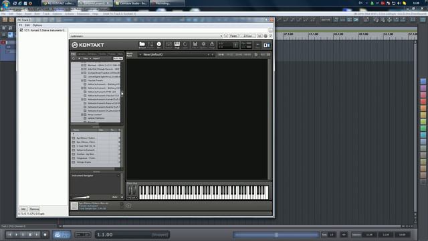This screenshot has height=241, width=428.
Task: Toggle Instr Nav button in browser
Action: 118,58
